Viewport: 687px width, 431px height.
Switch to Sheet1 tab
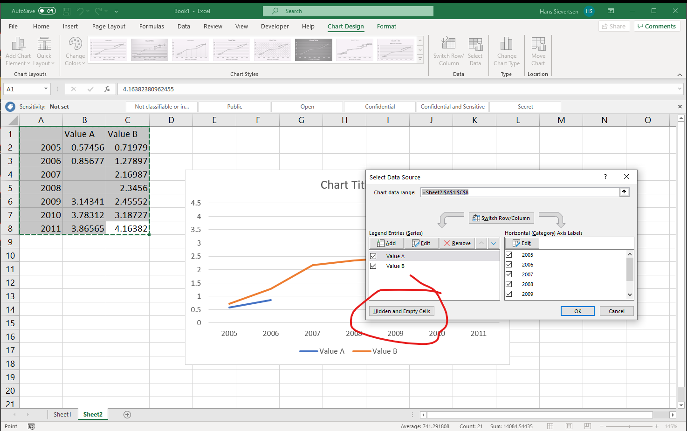(x=62, y=414)
